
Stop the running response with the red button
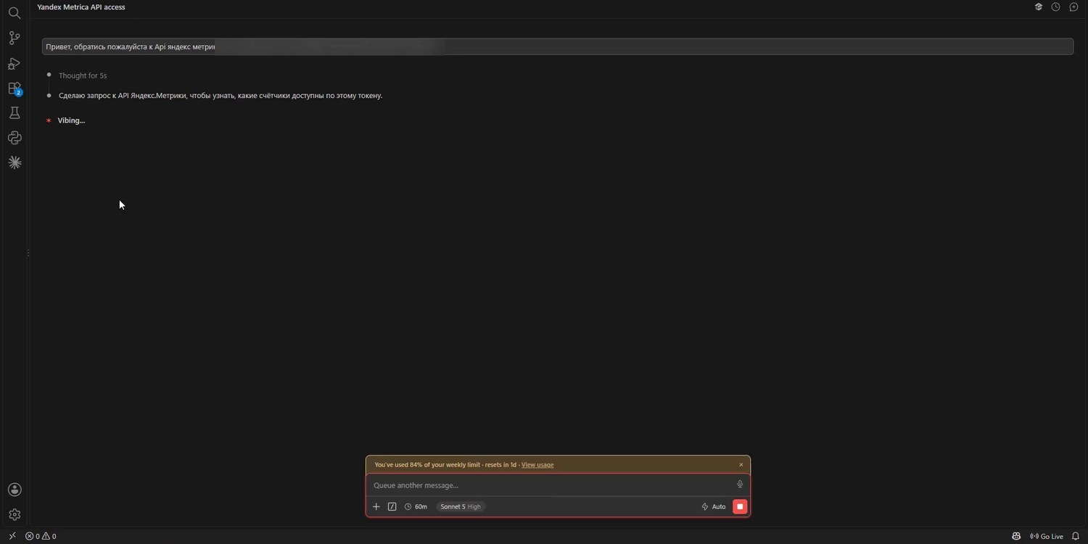click(740, 506)
